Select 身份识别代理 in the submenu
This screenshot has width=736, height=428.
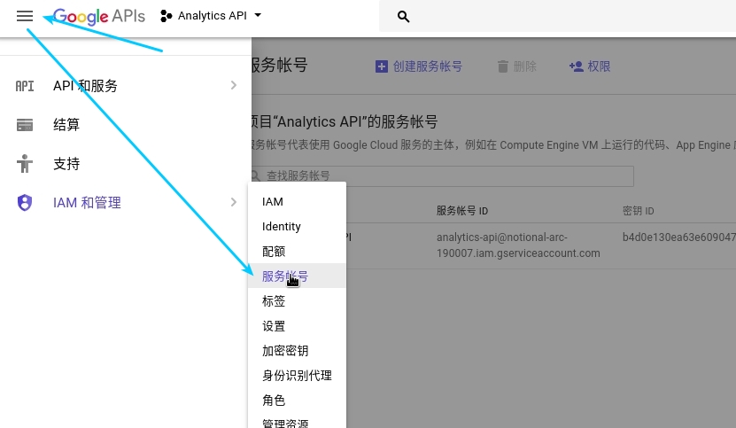[x=297, y=376]
